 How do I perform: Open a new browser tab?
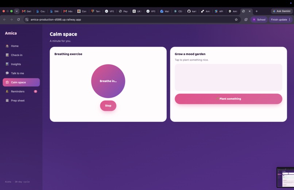(256, 11)
